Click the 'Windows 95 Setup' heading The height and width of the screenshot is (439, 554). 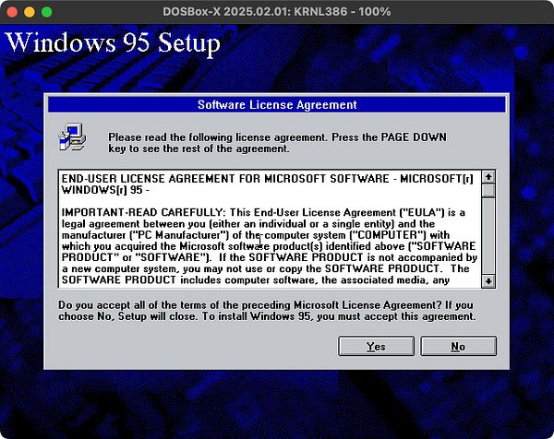point(113,43)
